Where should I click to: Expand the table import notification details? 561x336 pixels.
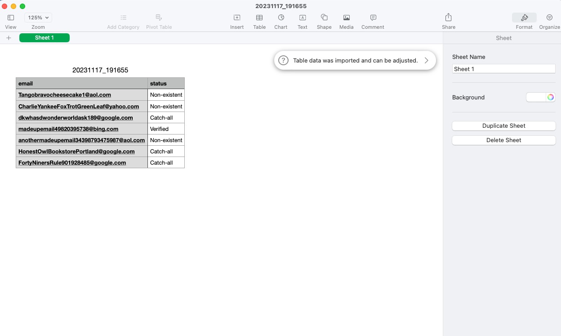click(426, 60)
